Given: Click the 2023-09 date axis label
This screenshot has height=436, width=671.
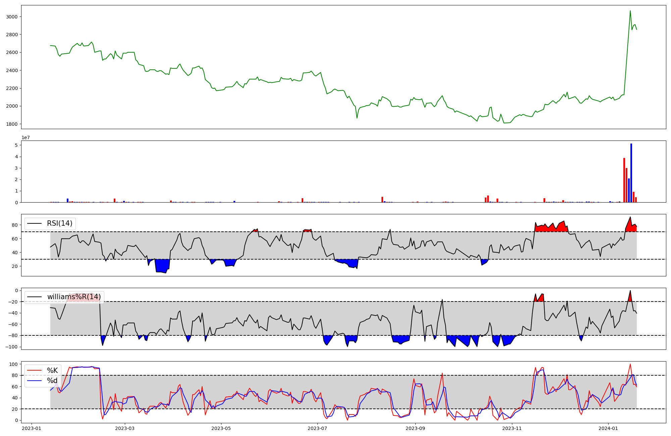Looking at the screenshot, I should tap(415, 428).
